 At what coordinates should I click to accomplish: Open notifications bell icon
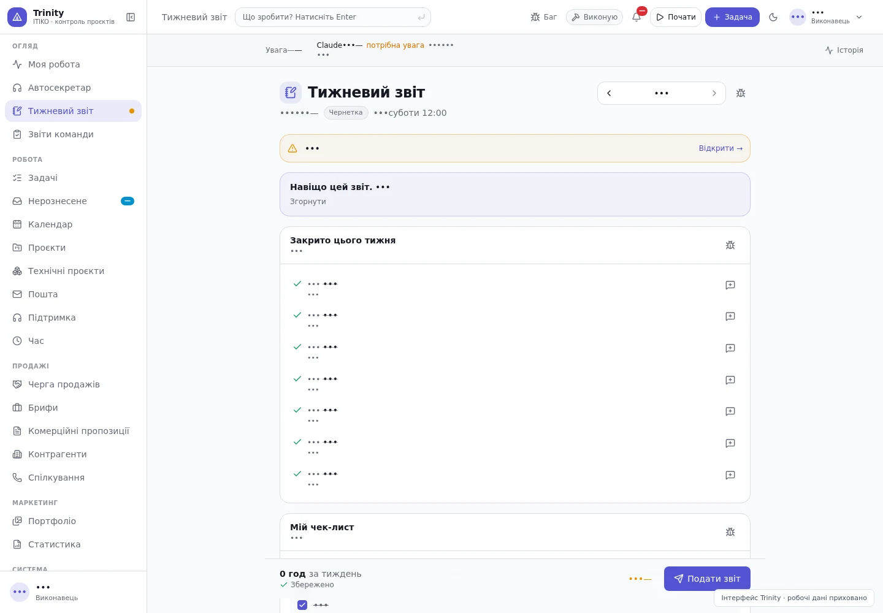pos(636,17)
